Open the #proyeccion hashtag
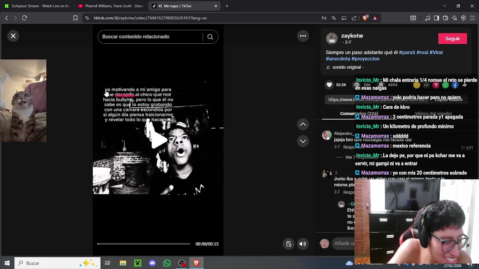This screenshot has height=269, width=479. coord(365,59)
